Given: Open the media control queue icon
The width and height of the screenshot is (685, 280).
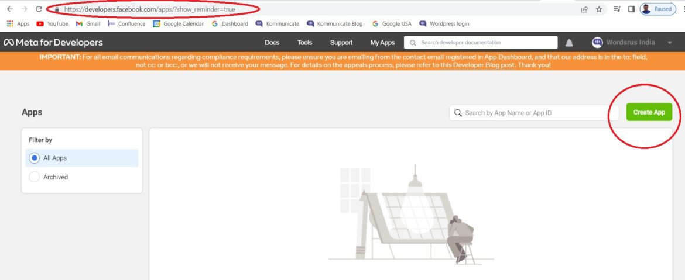Looking at the screenshot, I should [x=616, y=9].
